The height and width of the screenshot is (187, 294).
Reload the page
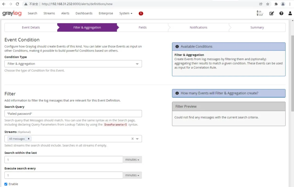[17, 4]
